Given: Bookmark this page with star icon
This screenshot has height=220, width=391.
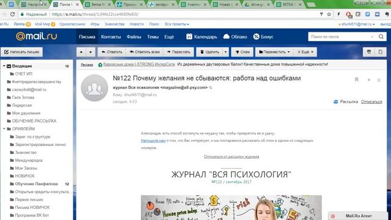Looking at the screenshot, I should click(x=329, y=14).
